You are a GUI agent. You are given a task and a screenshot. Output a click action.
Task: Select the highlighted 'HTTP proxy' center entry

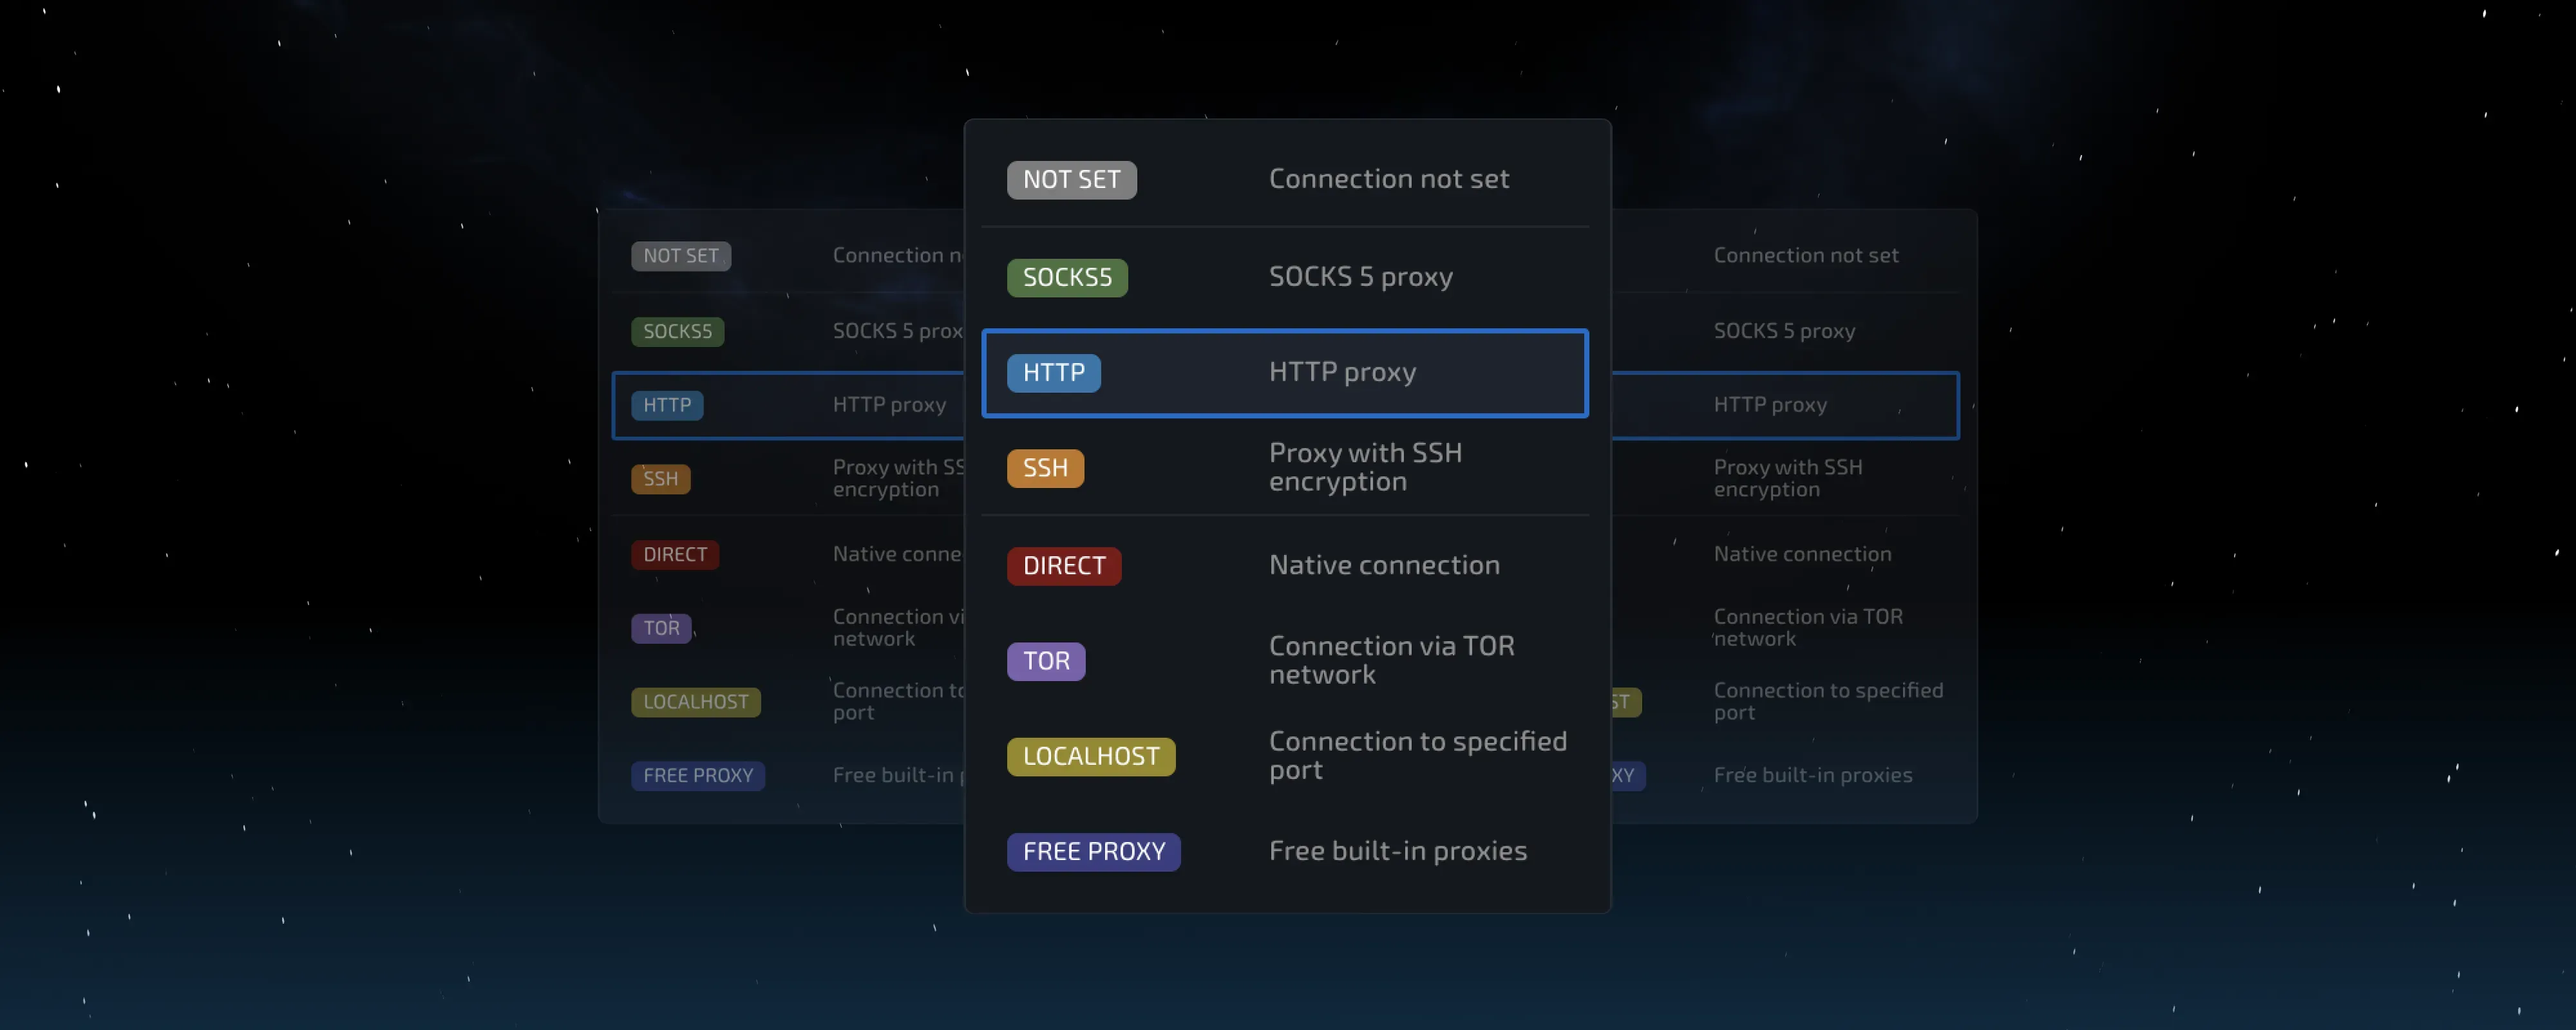(1342, 372)
